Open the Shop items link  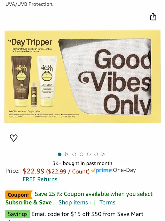point(75,203)
